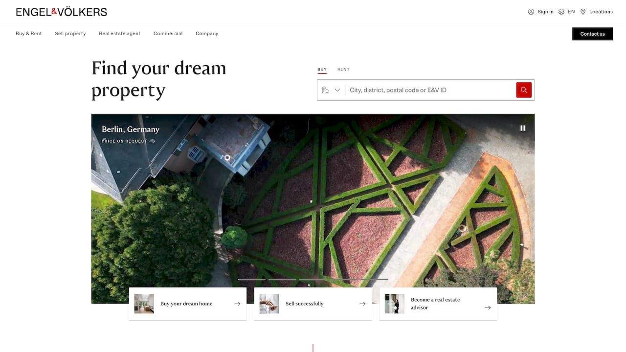Open language settings gear icon
The image size is (626, 352).
coord(561,12)
